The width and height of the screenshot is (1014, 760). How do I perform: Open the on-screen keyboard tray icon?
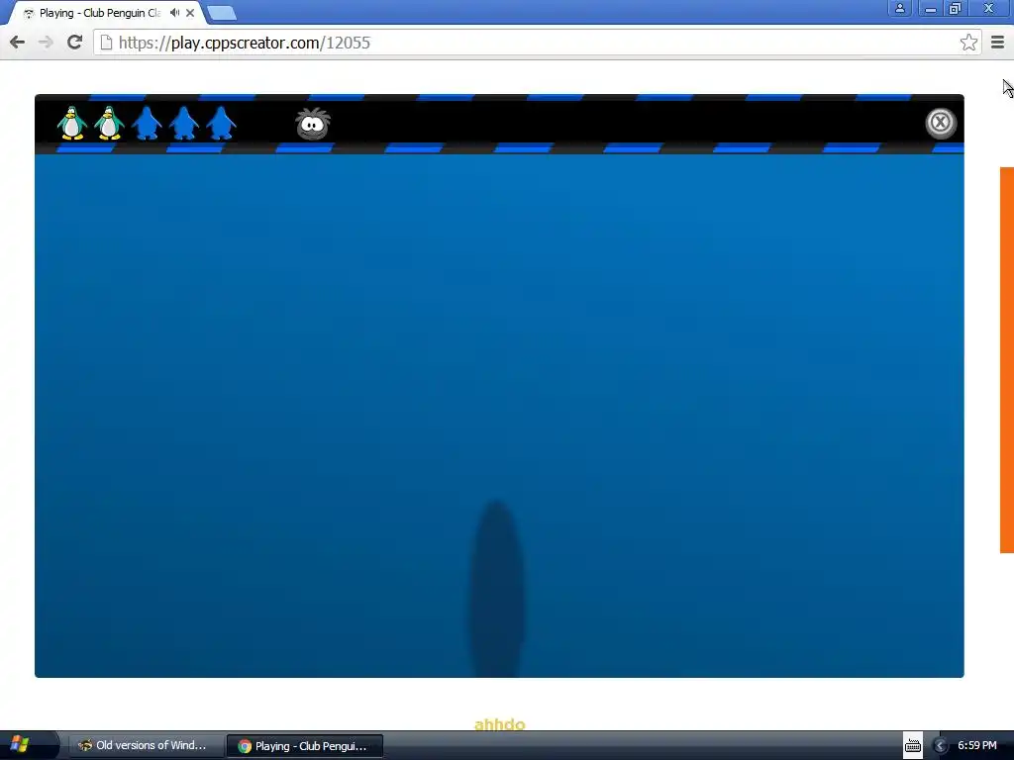click(912, 745)
